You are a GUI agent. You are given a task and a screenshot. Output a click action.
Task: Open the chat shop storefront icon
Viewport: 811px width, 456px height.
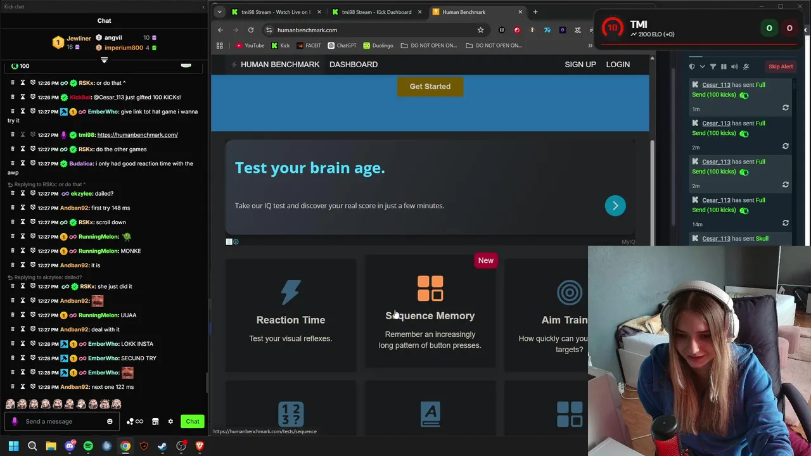click(155, 421)
